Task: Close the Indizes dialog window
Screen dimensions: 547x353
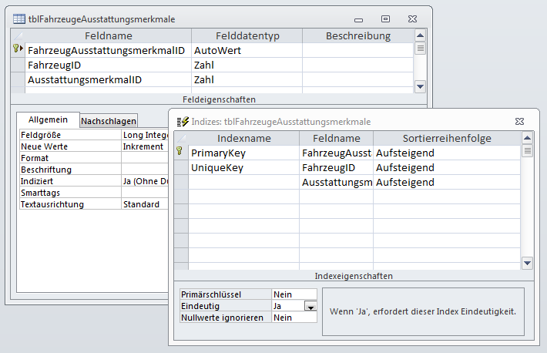Action: pos(519,122)
